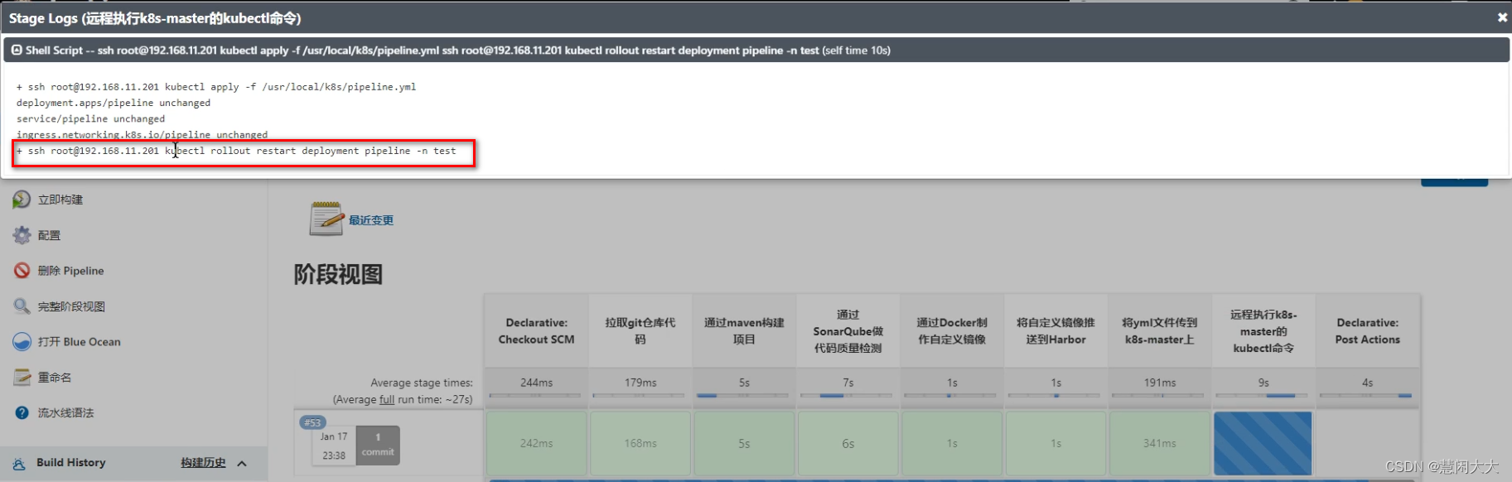Open the 构建历史 link

[x=203, y=463]
